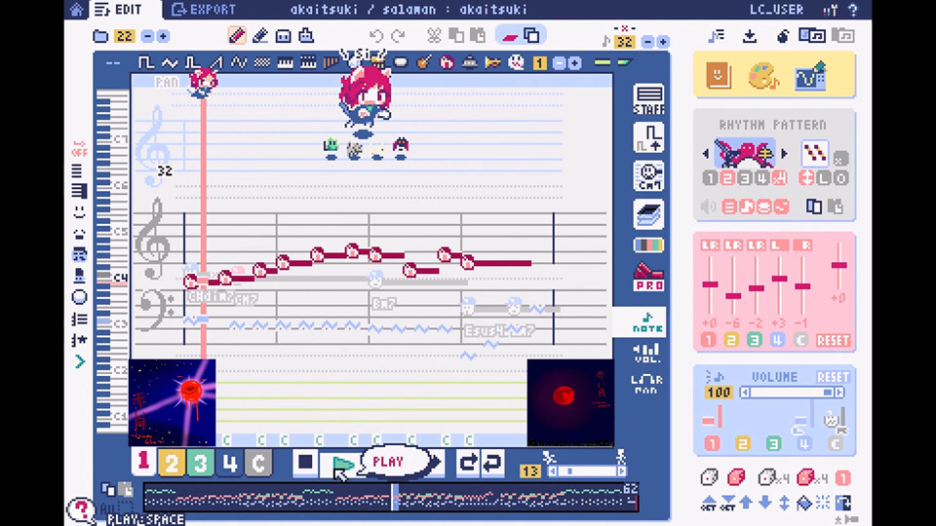Screen dimensions: 936x526
Task: Choose the guitar instrument icon
Action: click(x=424, y=62)
